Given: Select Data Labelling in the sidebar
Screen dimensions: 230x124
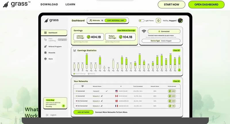Looking at the screenshot, I should pos(52,40).
